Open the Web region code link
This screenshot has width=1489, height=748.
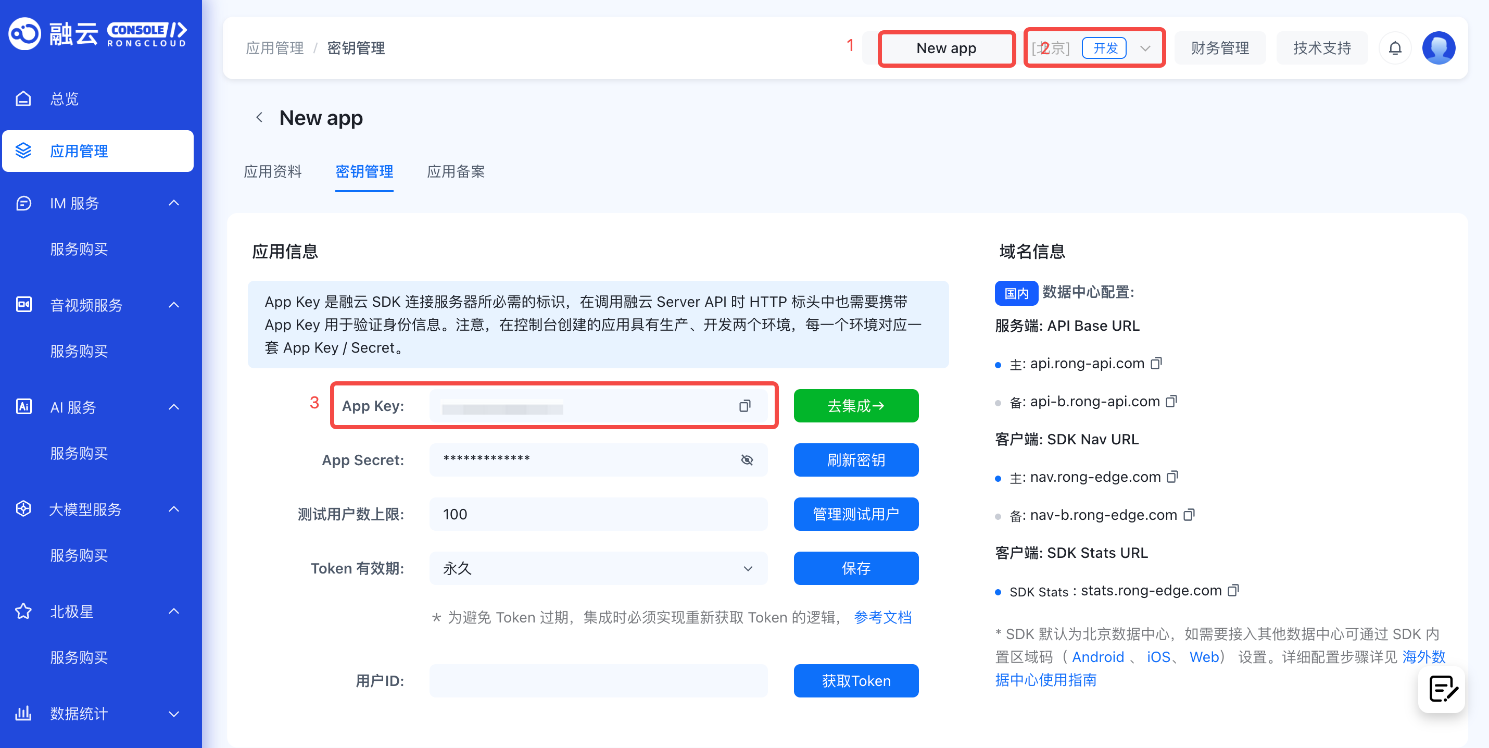coord(1204,657)
